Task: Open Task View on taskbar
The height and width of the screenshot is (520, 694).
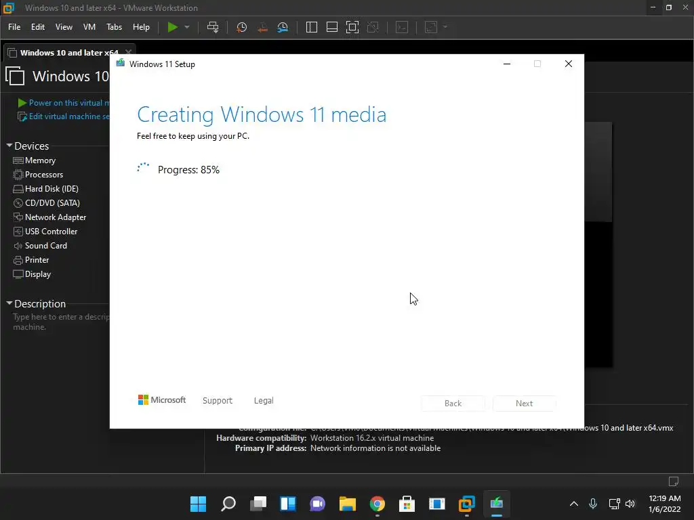Action: [x=258, y=504]
